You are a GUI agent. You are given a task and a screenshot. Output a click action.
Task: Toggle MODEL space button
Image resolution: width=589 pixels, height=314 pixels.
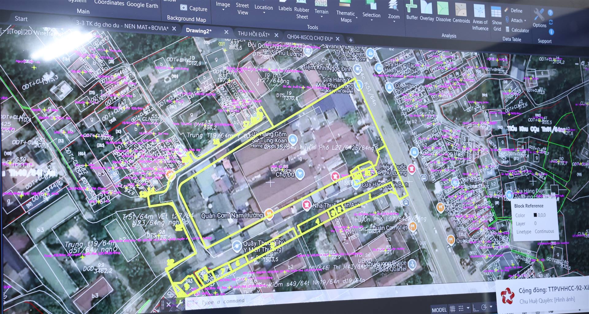click(x=439, y=310)
